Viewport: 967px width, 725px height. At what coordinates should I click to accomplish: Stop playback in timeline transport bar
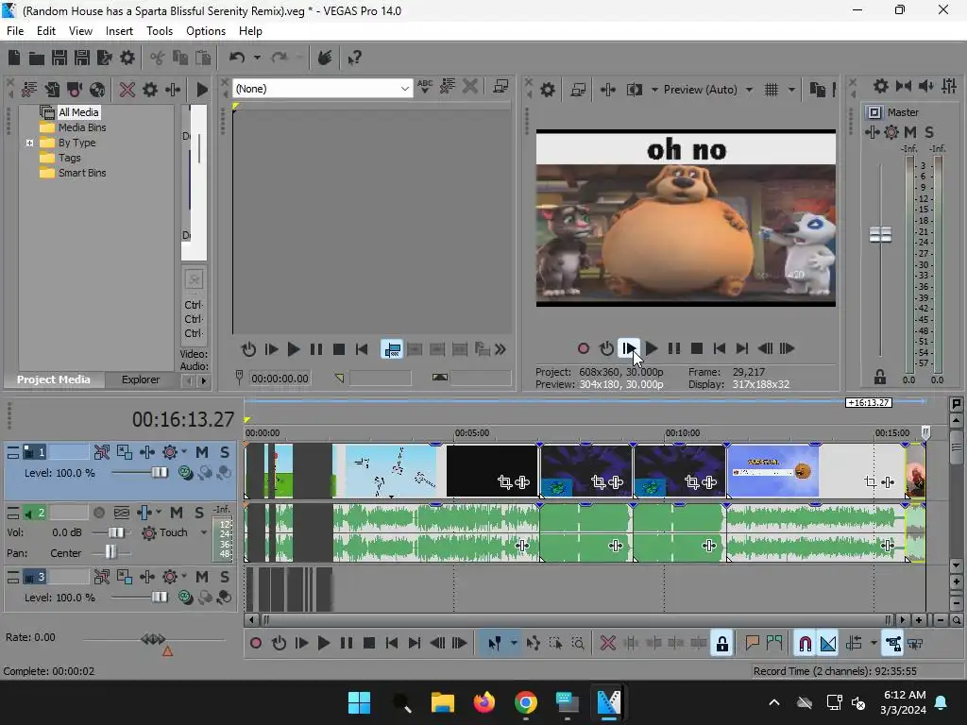point(369,644)
